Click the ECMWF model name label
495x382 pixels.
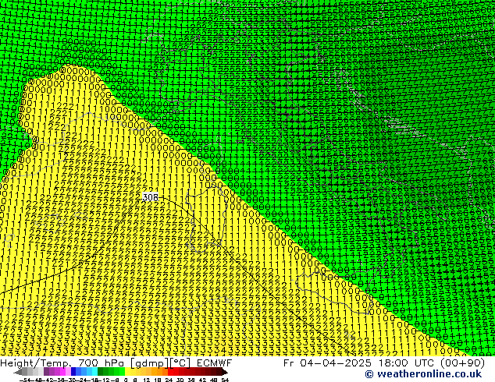click(x=215, y=363)
